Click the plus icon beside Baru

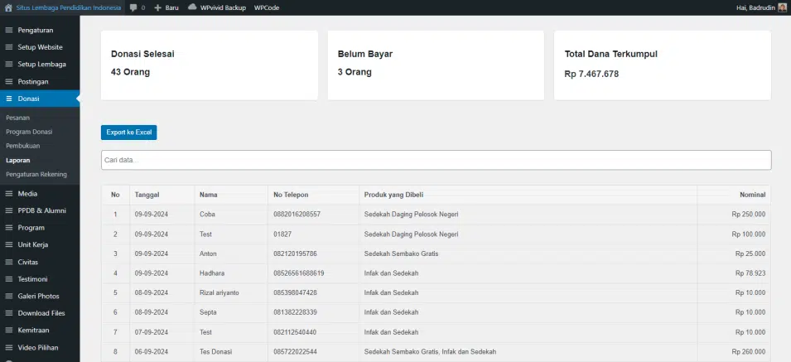(x=158, y=7)
